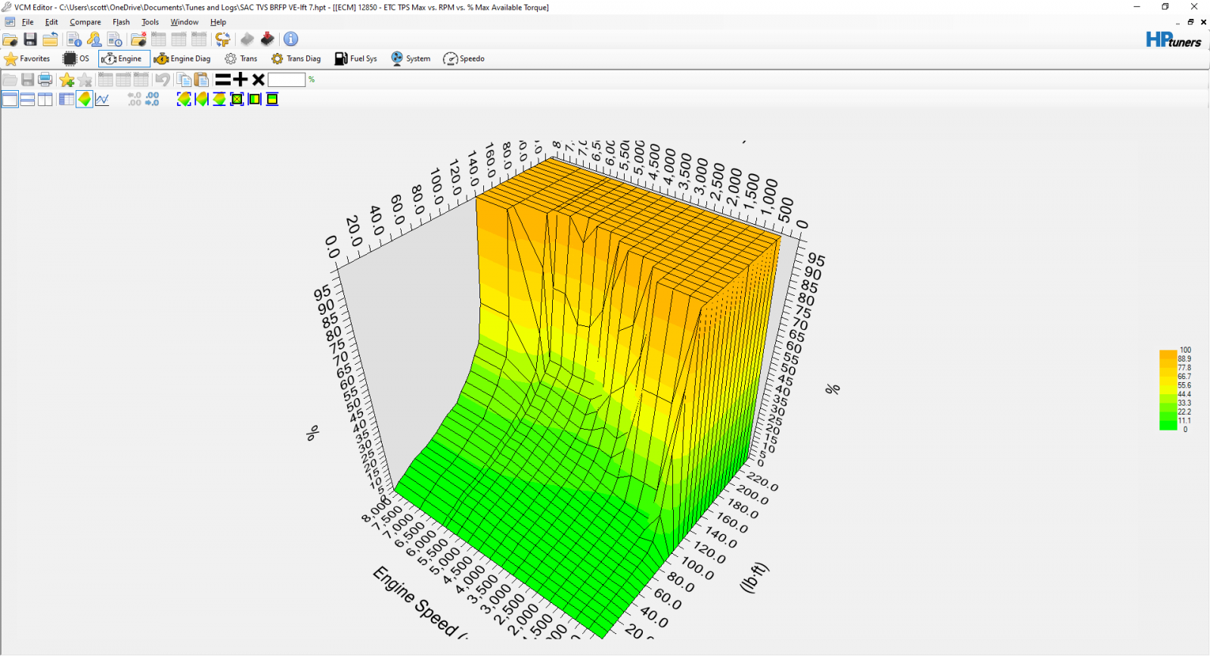Viewport: 1210px width, 656px height.
Task: Click the color scale legend bar
Action: (1168, 390)
